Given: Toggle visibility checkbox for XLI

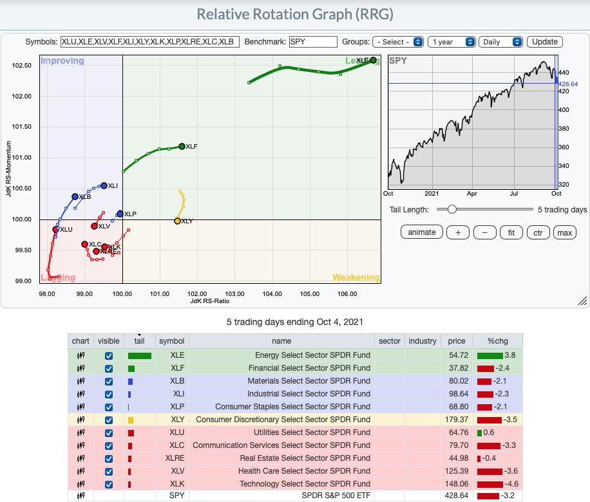Looking at the screenshot, I should tap(109, 395).
